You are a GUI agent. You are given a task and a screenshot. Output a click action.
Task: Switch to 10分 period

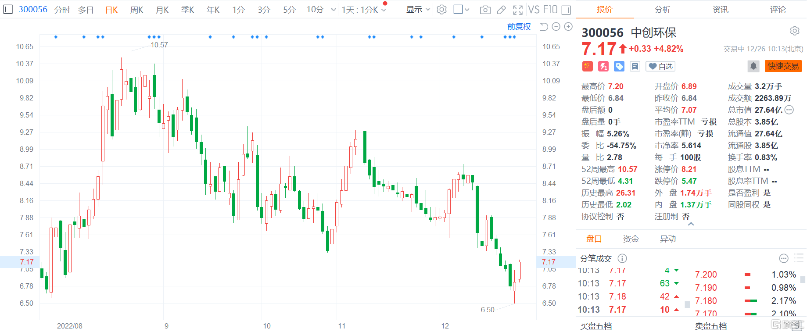point(315,10)
